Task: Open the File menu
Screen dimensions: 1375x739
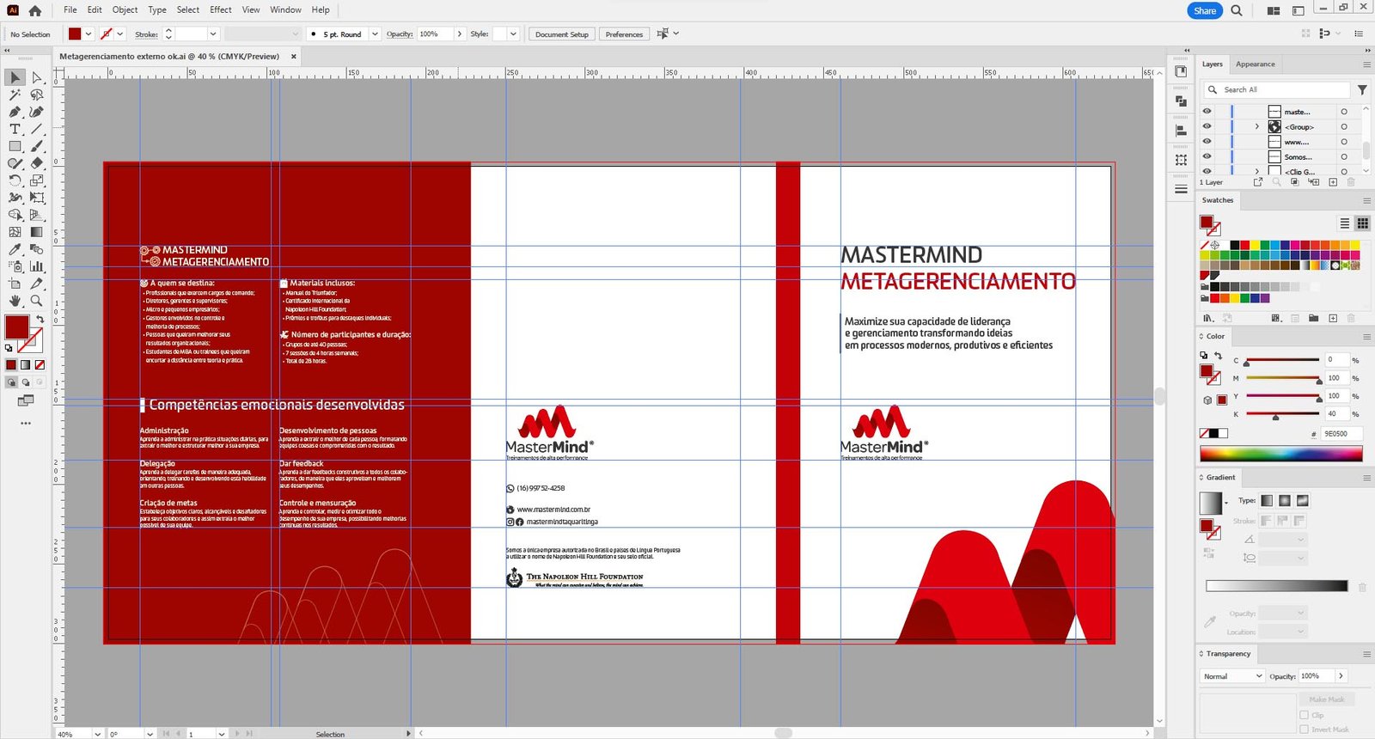Action: [x=70, y=10]
